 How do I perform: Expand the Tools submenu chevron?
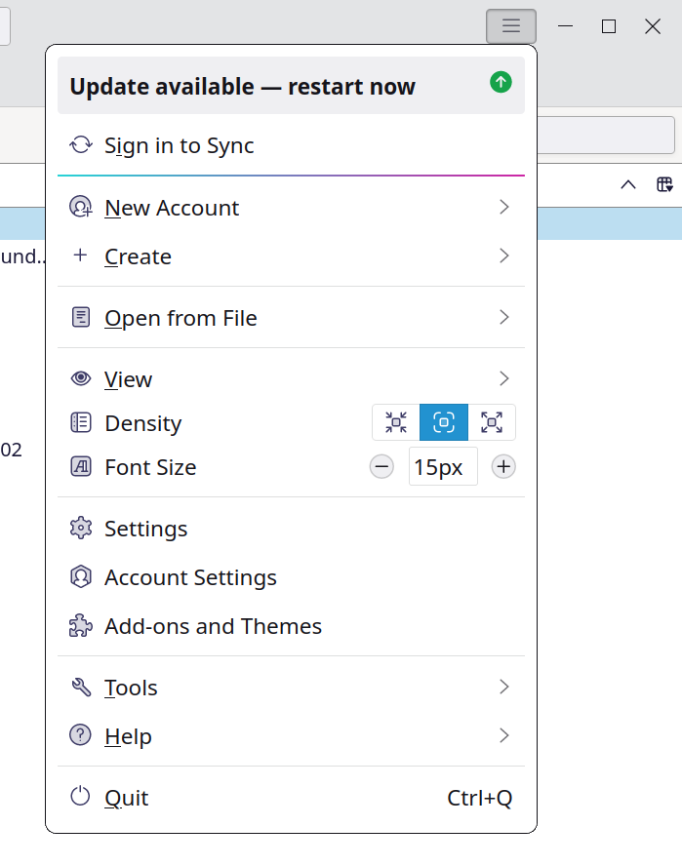click(x=503, y=688)
